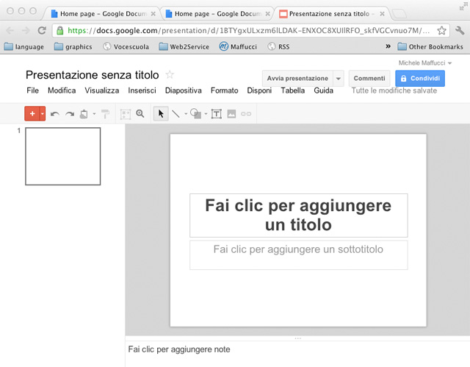Open the new slide layout dropdown arrow
Image resolution: width=470 pixels, height=367 pixels.
(x=43, y=114)
